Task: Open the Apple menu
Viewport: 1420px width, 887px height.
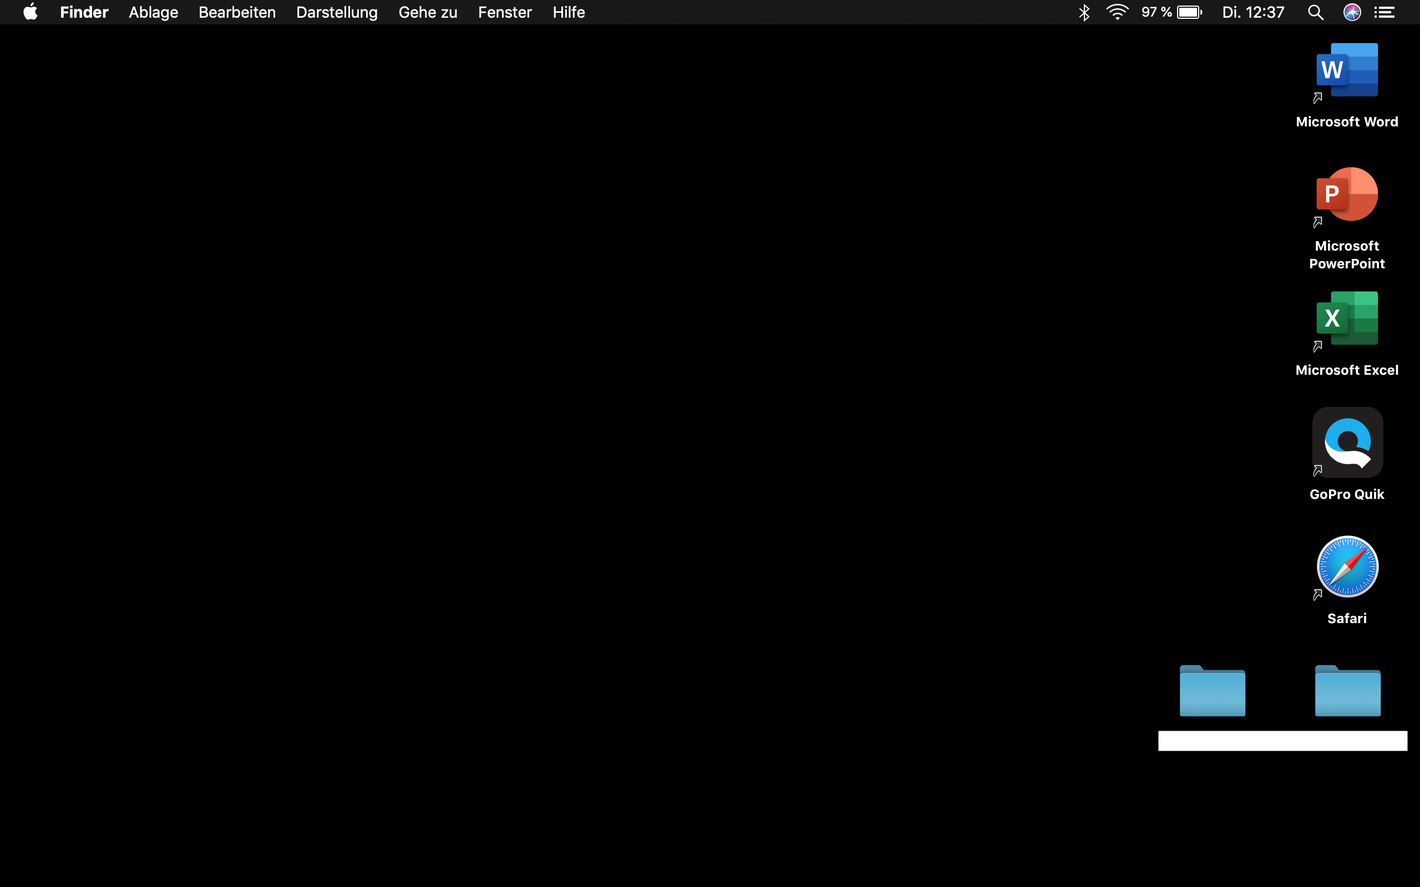Action: (31, 12)
